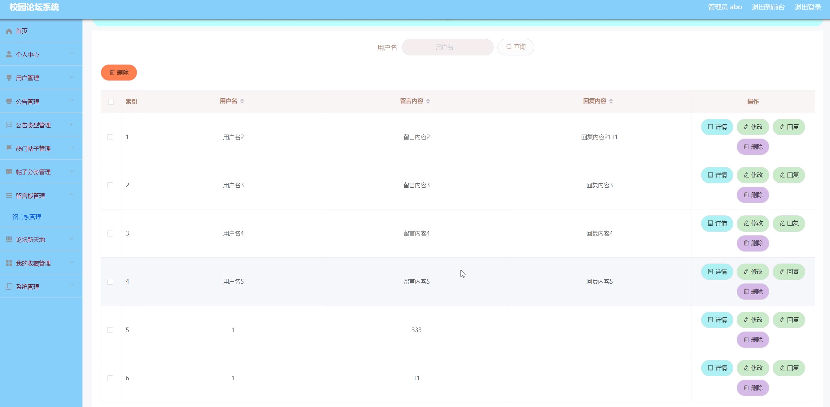Sort by 用户名 column arrows

(242, 101)
